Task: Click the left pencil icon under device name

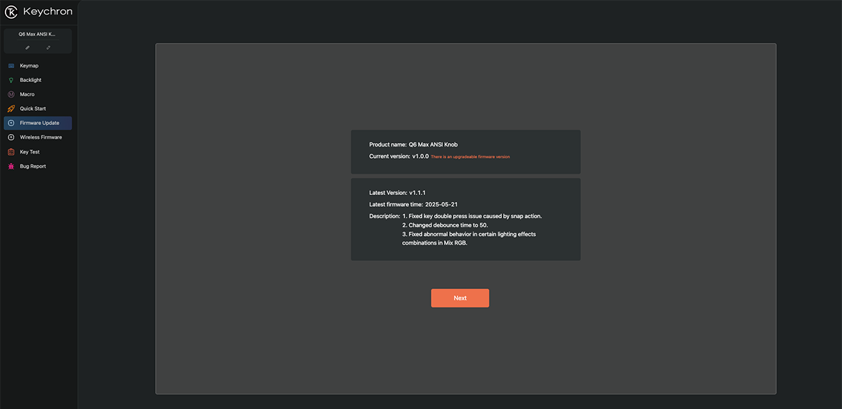Action: (x=27, y=48)
